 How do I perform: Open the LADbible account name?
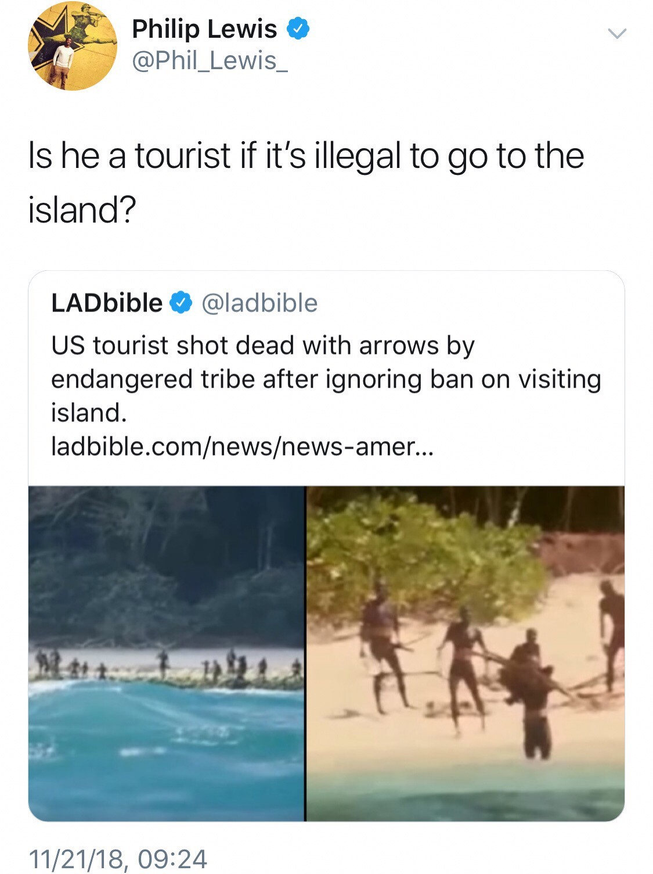pyautogui.click(x=107, y=303)
